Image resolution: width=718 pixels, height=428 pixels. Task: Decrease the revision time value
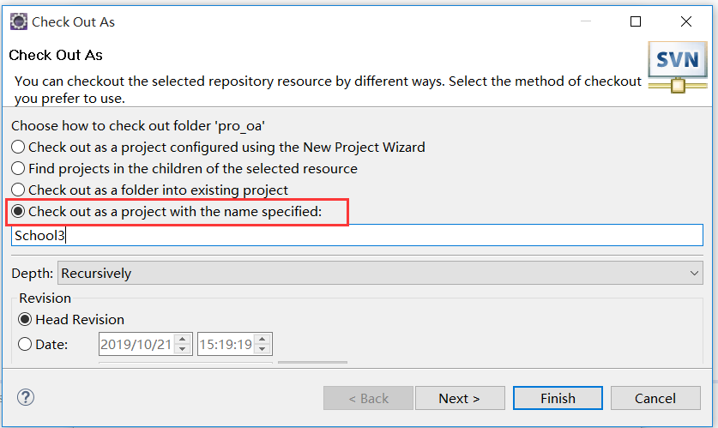click(262, 350)
